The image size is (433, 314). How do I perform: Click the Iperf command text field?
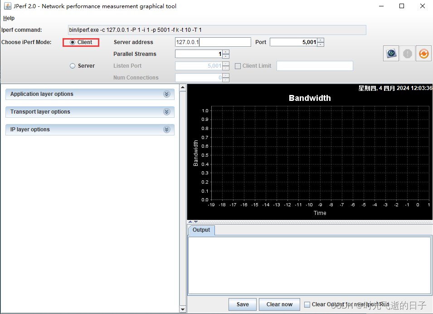tap(217, 30)
